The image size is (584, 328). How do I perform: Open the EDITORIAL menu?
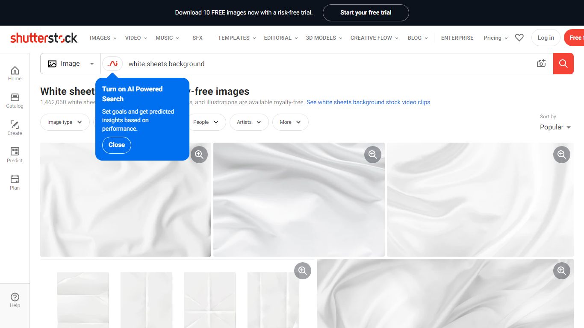pos(281,38)
